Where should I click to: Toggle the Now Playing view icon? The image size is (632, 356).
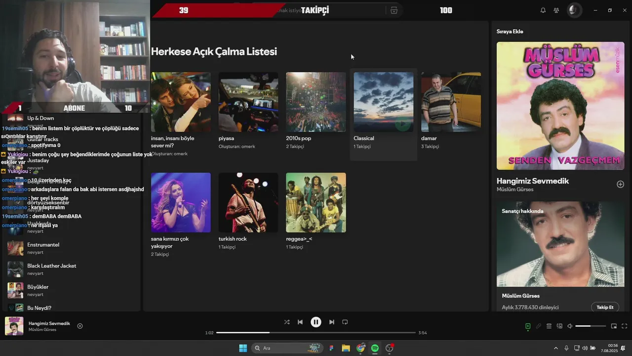(528, 326)
